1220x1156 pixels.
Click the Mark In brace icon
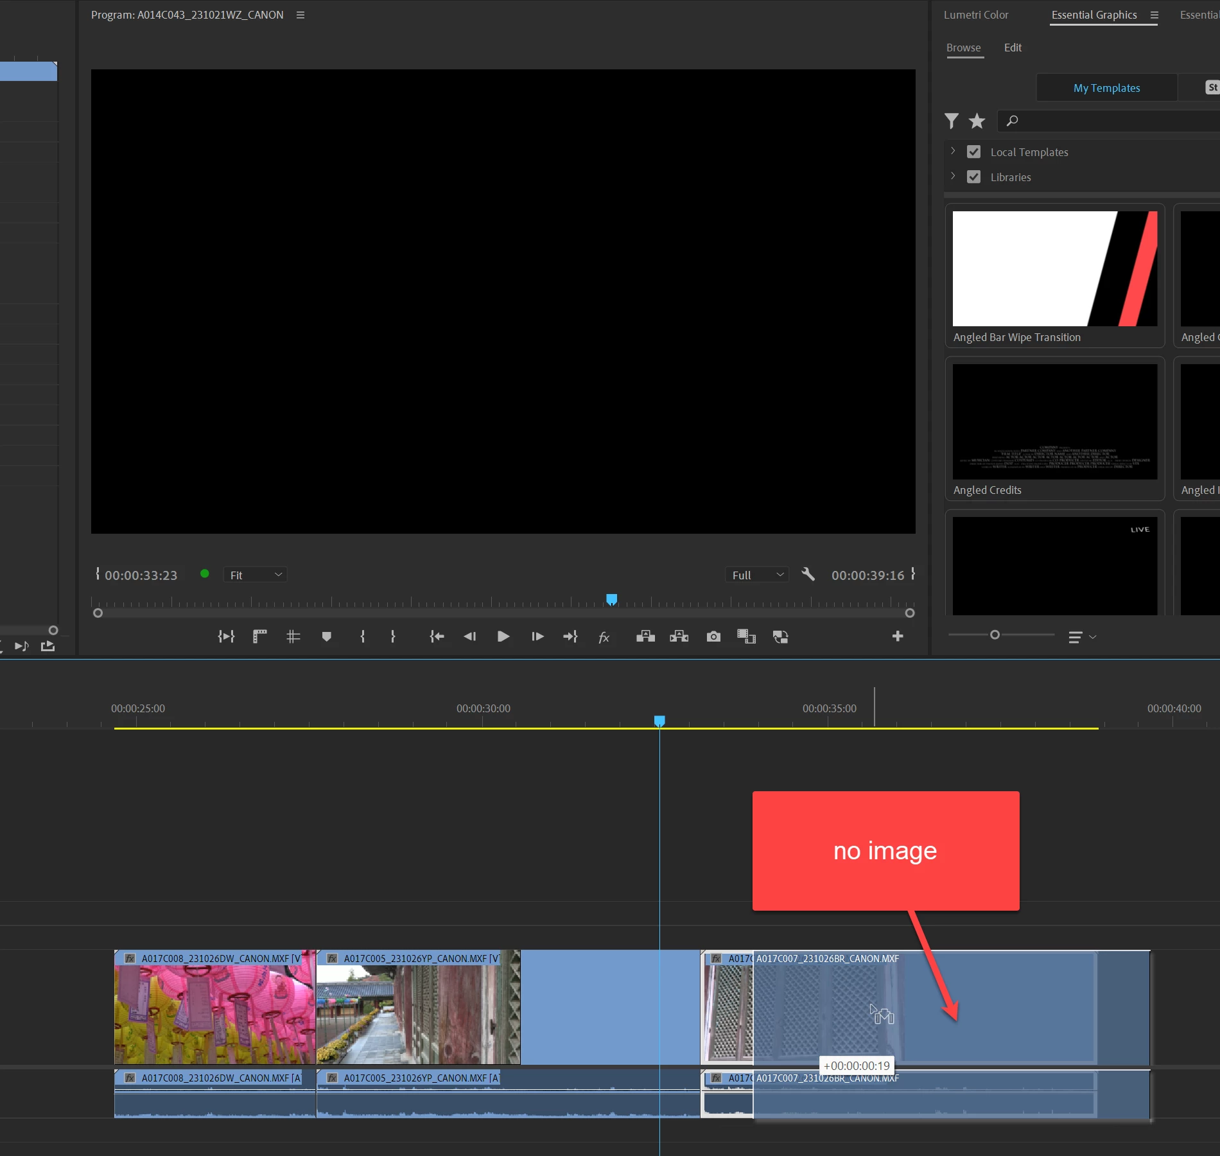[363, 636]
